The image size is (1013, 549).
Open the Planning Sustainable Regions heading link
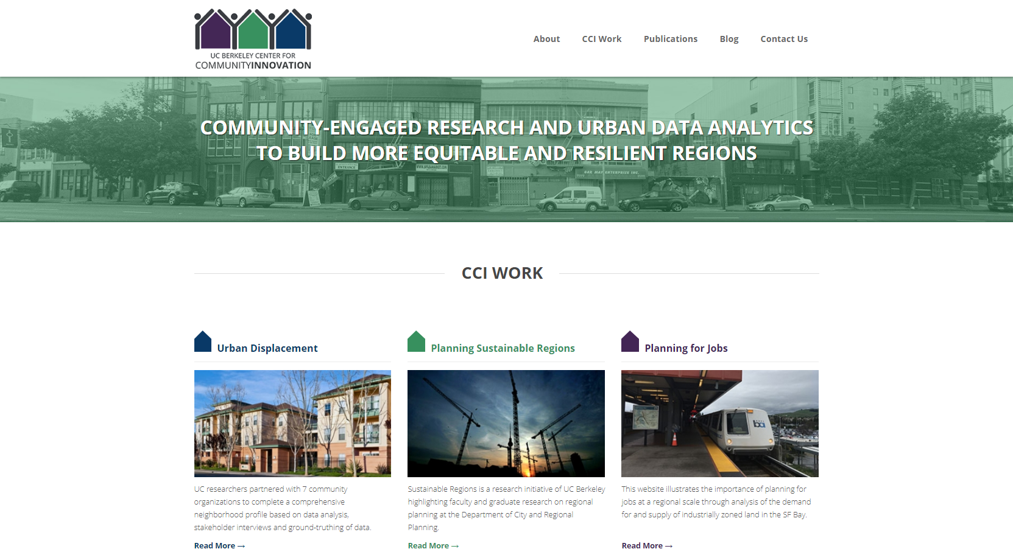coord(503,348)
